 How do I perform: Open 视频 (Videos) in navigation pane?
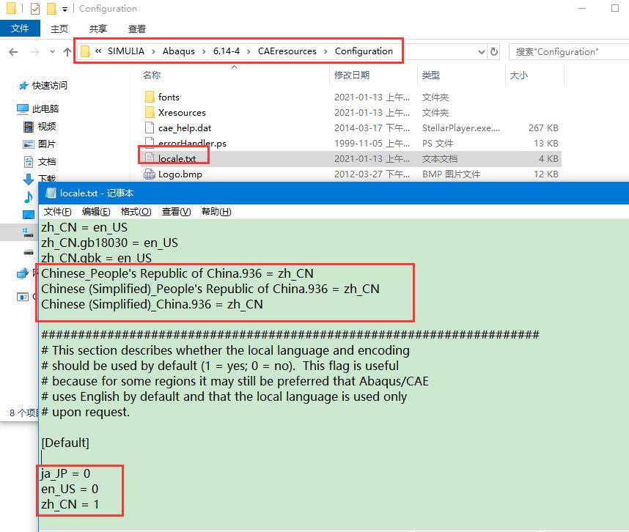tap(46, 127)
